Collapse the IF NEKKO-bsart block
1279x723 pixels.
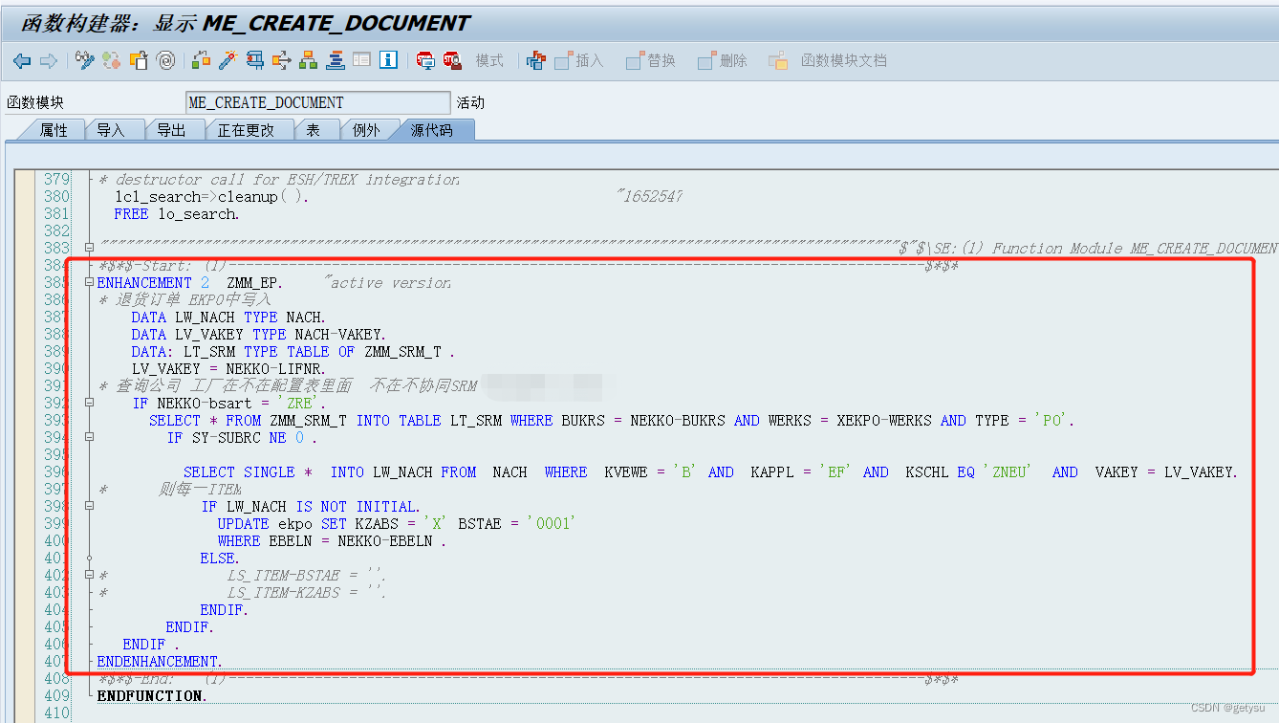[89, 403]
